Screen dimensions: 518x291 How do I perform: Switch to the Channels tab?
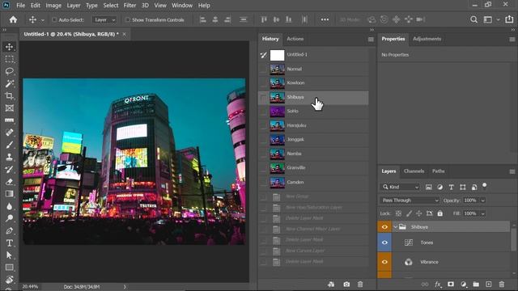(x=414, y=171)
